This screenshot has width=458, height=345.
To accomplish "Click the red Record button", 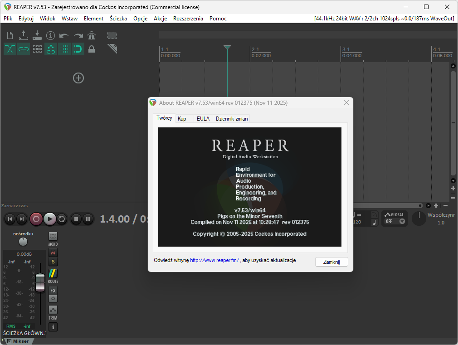I will (x=36, y=219).
